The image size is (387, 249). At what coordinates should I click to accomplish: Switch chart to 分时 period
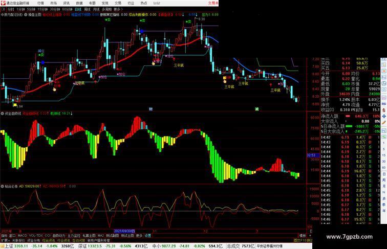point(11,9)
